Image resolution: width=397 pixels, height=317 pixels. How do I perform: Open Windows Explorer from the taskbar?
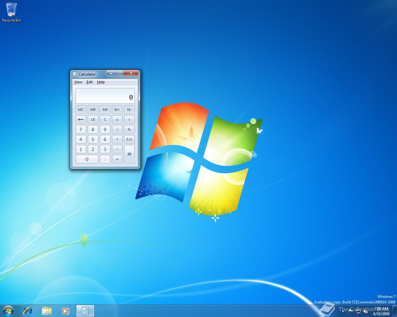[47, 311]
